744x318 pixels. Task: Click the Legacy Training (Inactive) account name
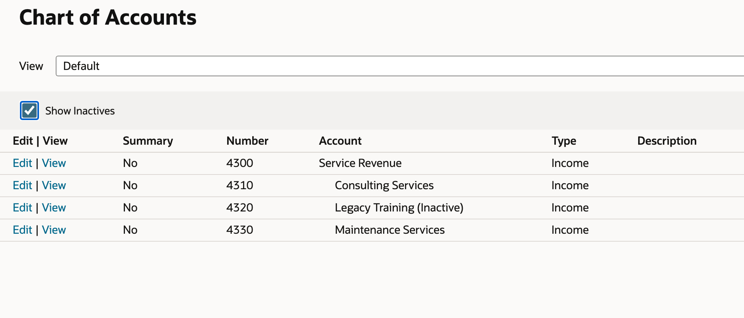(399, 207)
